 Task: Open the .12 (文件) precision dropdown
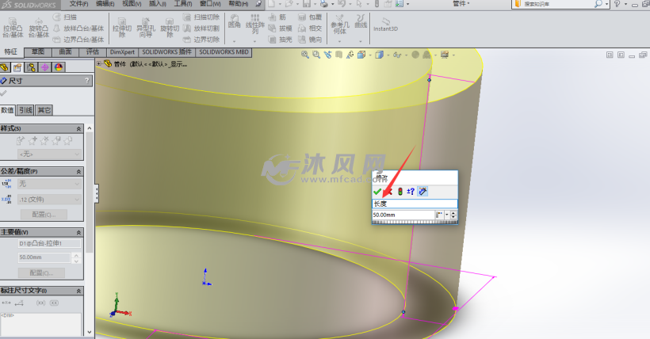pos(49,200)
